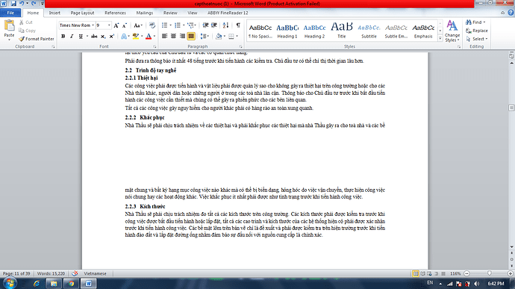515x289 pixels.
Task: Toggle Justify alignment button
Action: coord(191,36)
